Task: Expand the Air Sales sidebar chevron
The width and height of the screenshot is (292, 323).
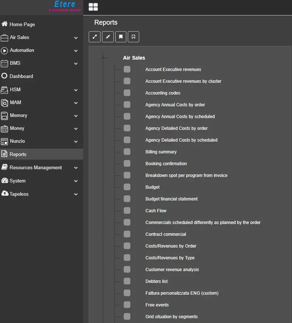Action: [x=76, y=38]
